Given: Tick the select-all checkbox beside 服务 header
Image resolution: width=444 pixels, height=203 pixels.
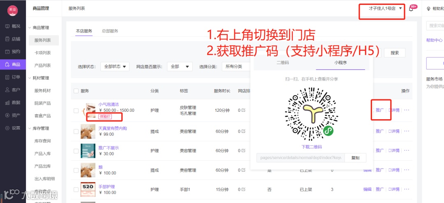Looking at the screenshot, I should tap(76, 91).
